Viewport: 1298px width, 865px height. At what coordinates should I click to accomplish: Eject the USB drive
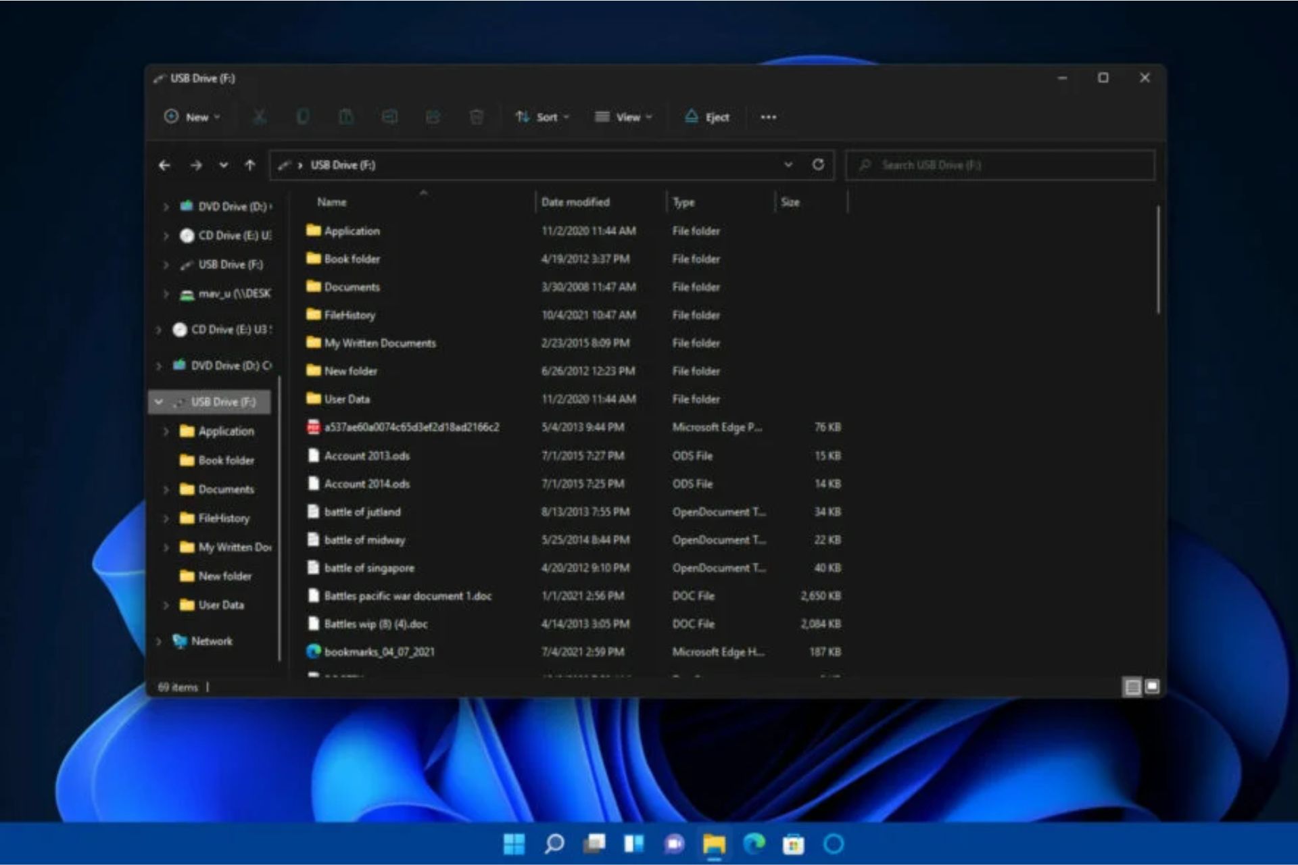tap(707, 117)
